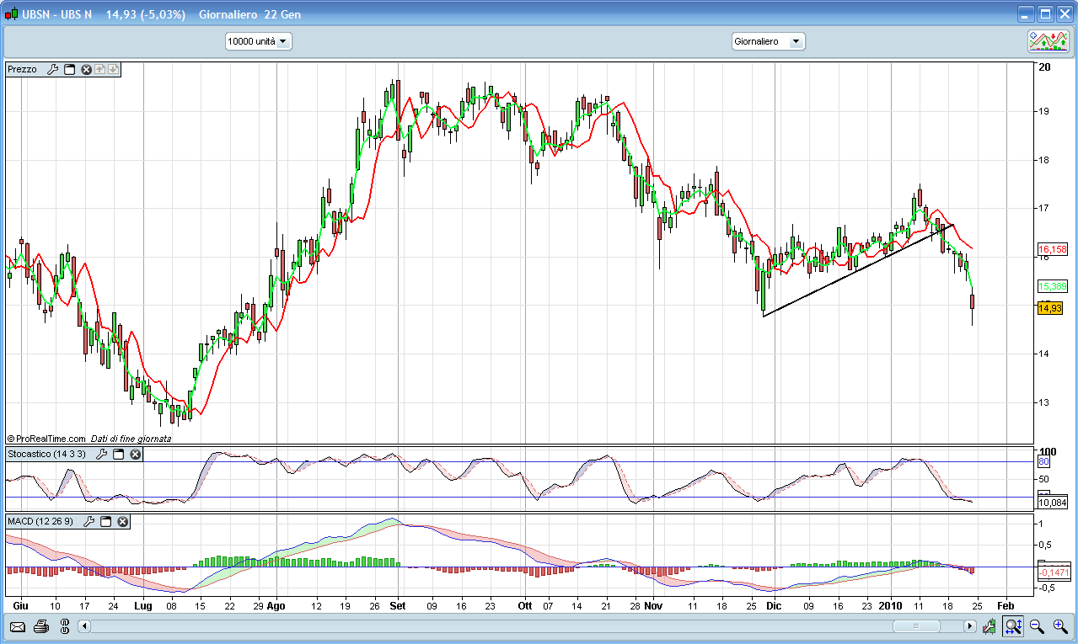Open the indicators icon at top right

point(1048,40)
